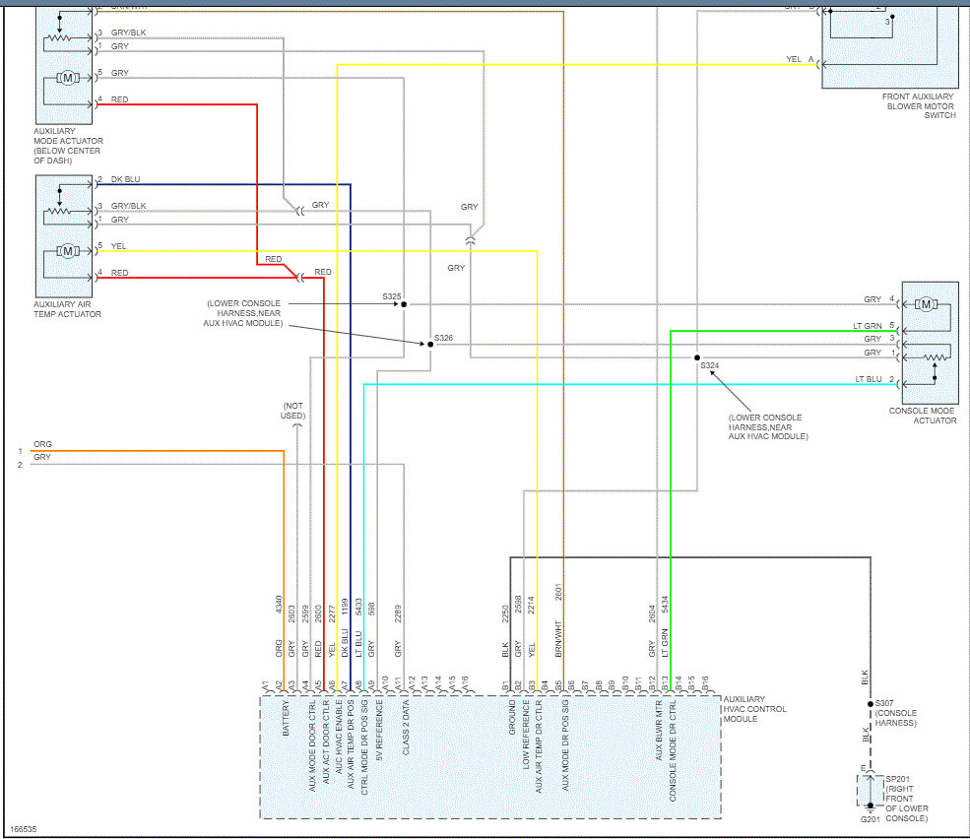Click the GROUND terminal label in module

(512, 718)
